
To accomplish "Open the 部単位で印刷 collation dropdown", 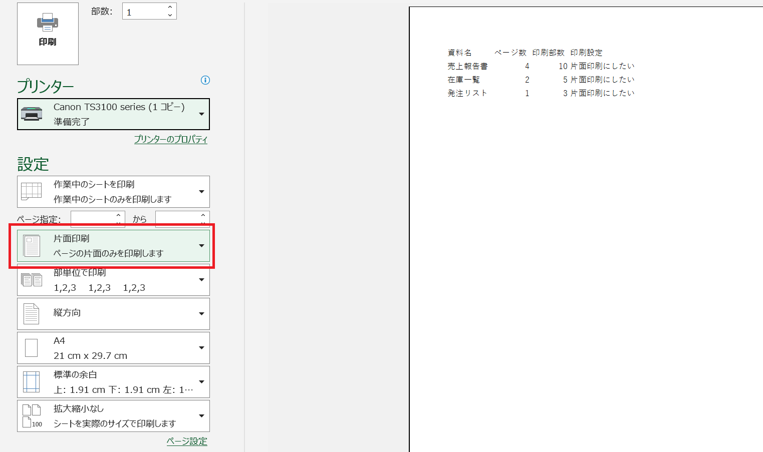I will pos(201,280).
